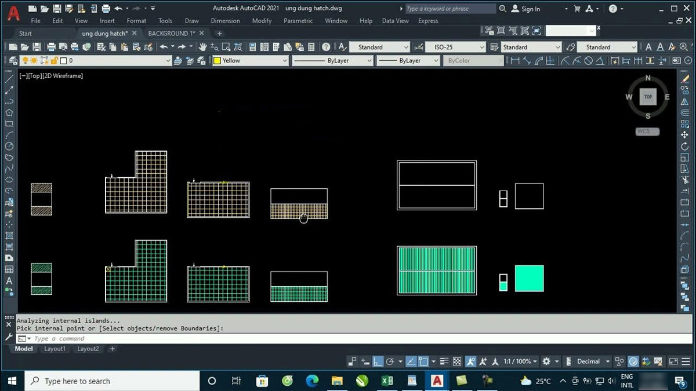Click the Model tab button
Image resolution: width=696 pixels, height=391 pixels.
[24, 349]
